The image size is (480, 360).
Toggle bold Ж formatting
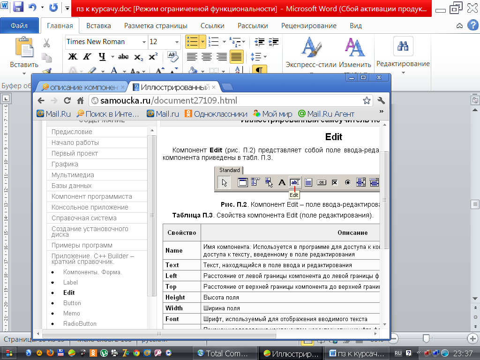click(73, 57)
